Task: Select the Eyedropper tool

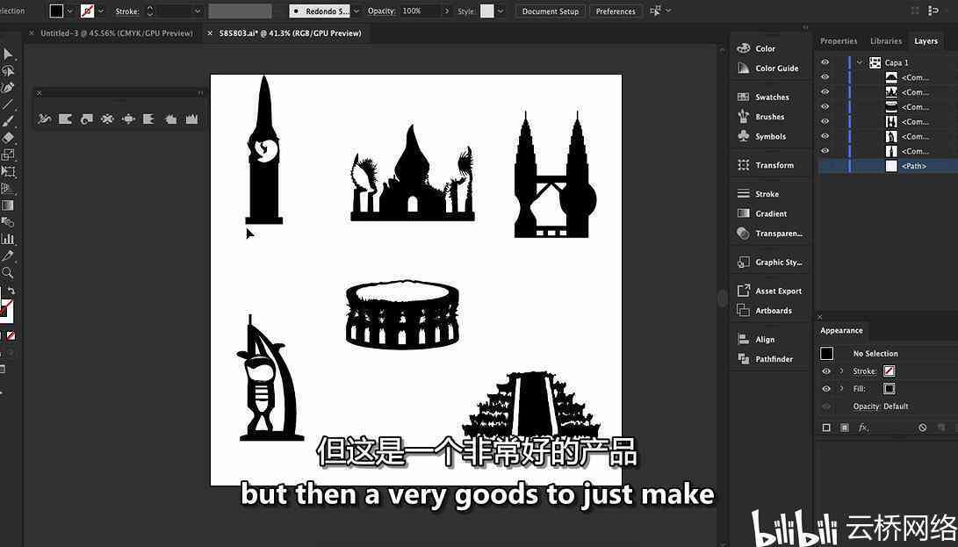Action: 8,256
